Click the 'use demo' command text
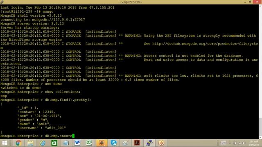This screenshot has width=262, height=147. [53, 84]
